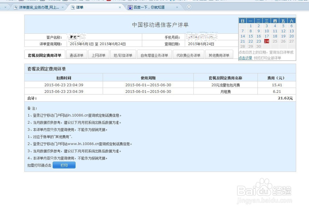
Task: Open the 通话详单 tab
Action: coord(76,55)
